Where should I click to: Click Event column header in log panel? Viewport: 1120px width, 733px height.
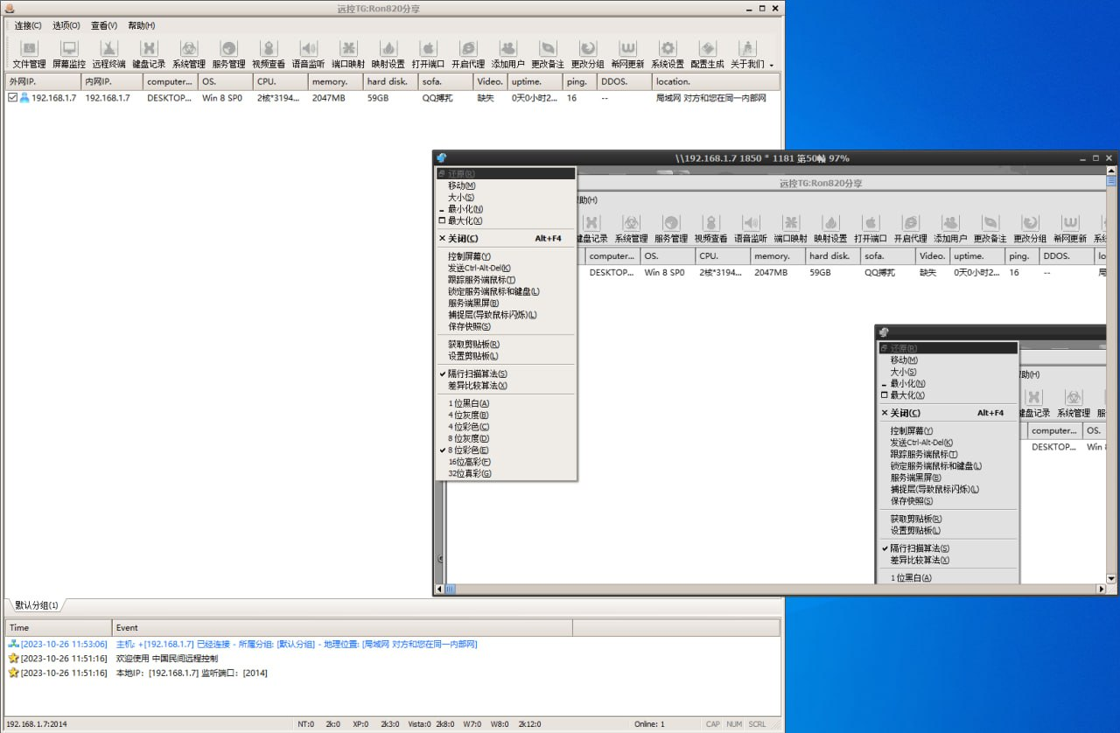click(x=342, y=627)
